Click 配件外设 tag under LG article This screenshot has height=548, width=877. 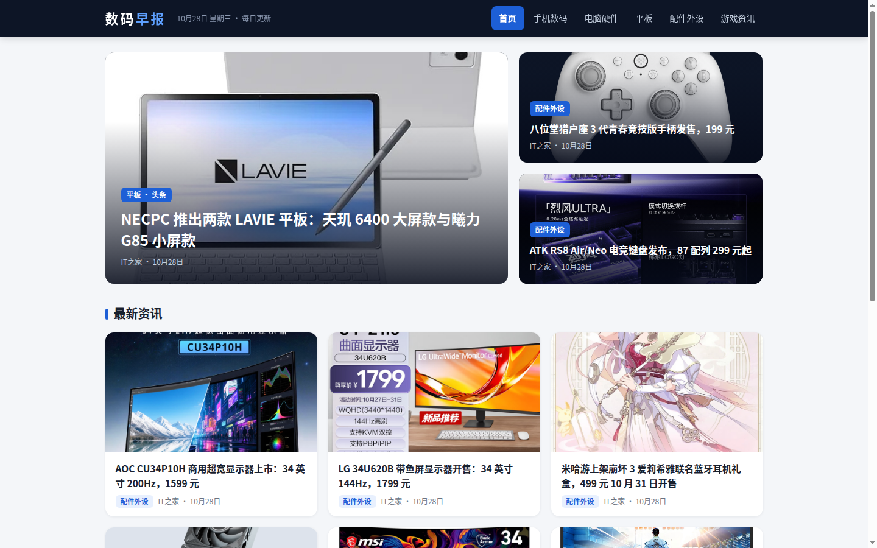[x=357, y=501]
